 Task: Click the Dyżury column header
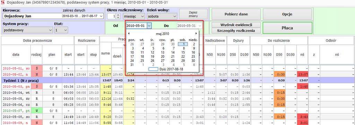pyautogui.click(x=238, y=41)
